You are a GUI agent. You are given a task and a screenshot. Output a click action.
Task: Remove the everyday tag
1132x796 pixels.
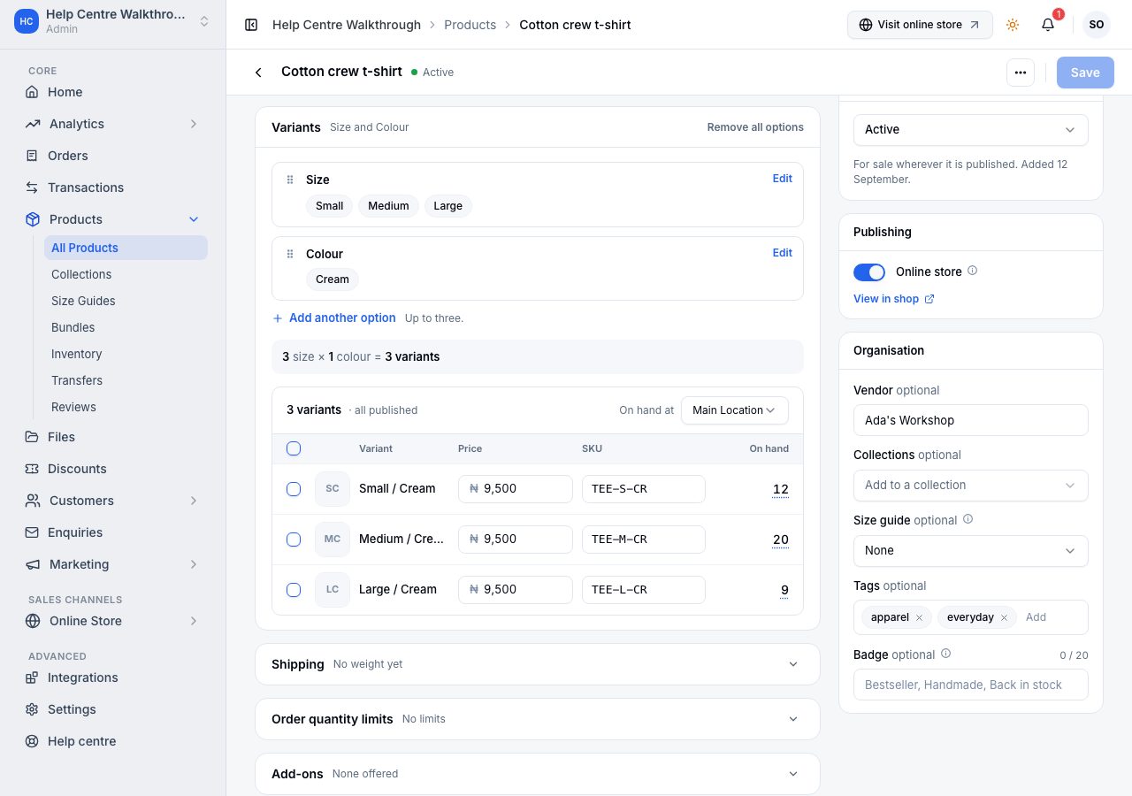click(1004, 617)
